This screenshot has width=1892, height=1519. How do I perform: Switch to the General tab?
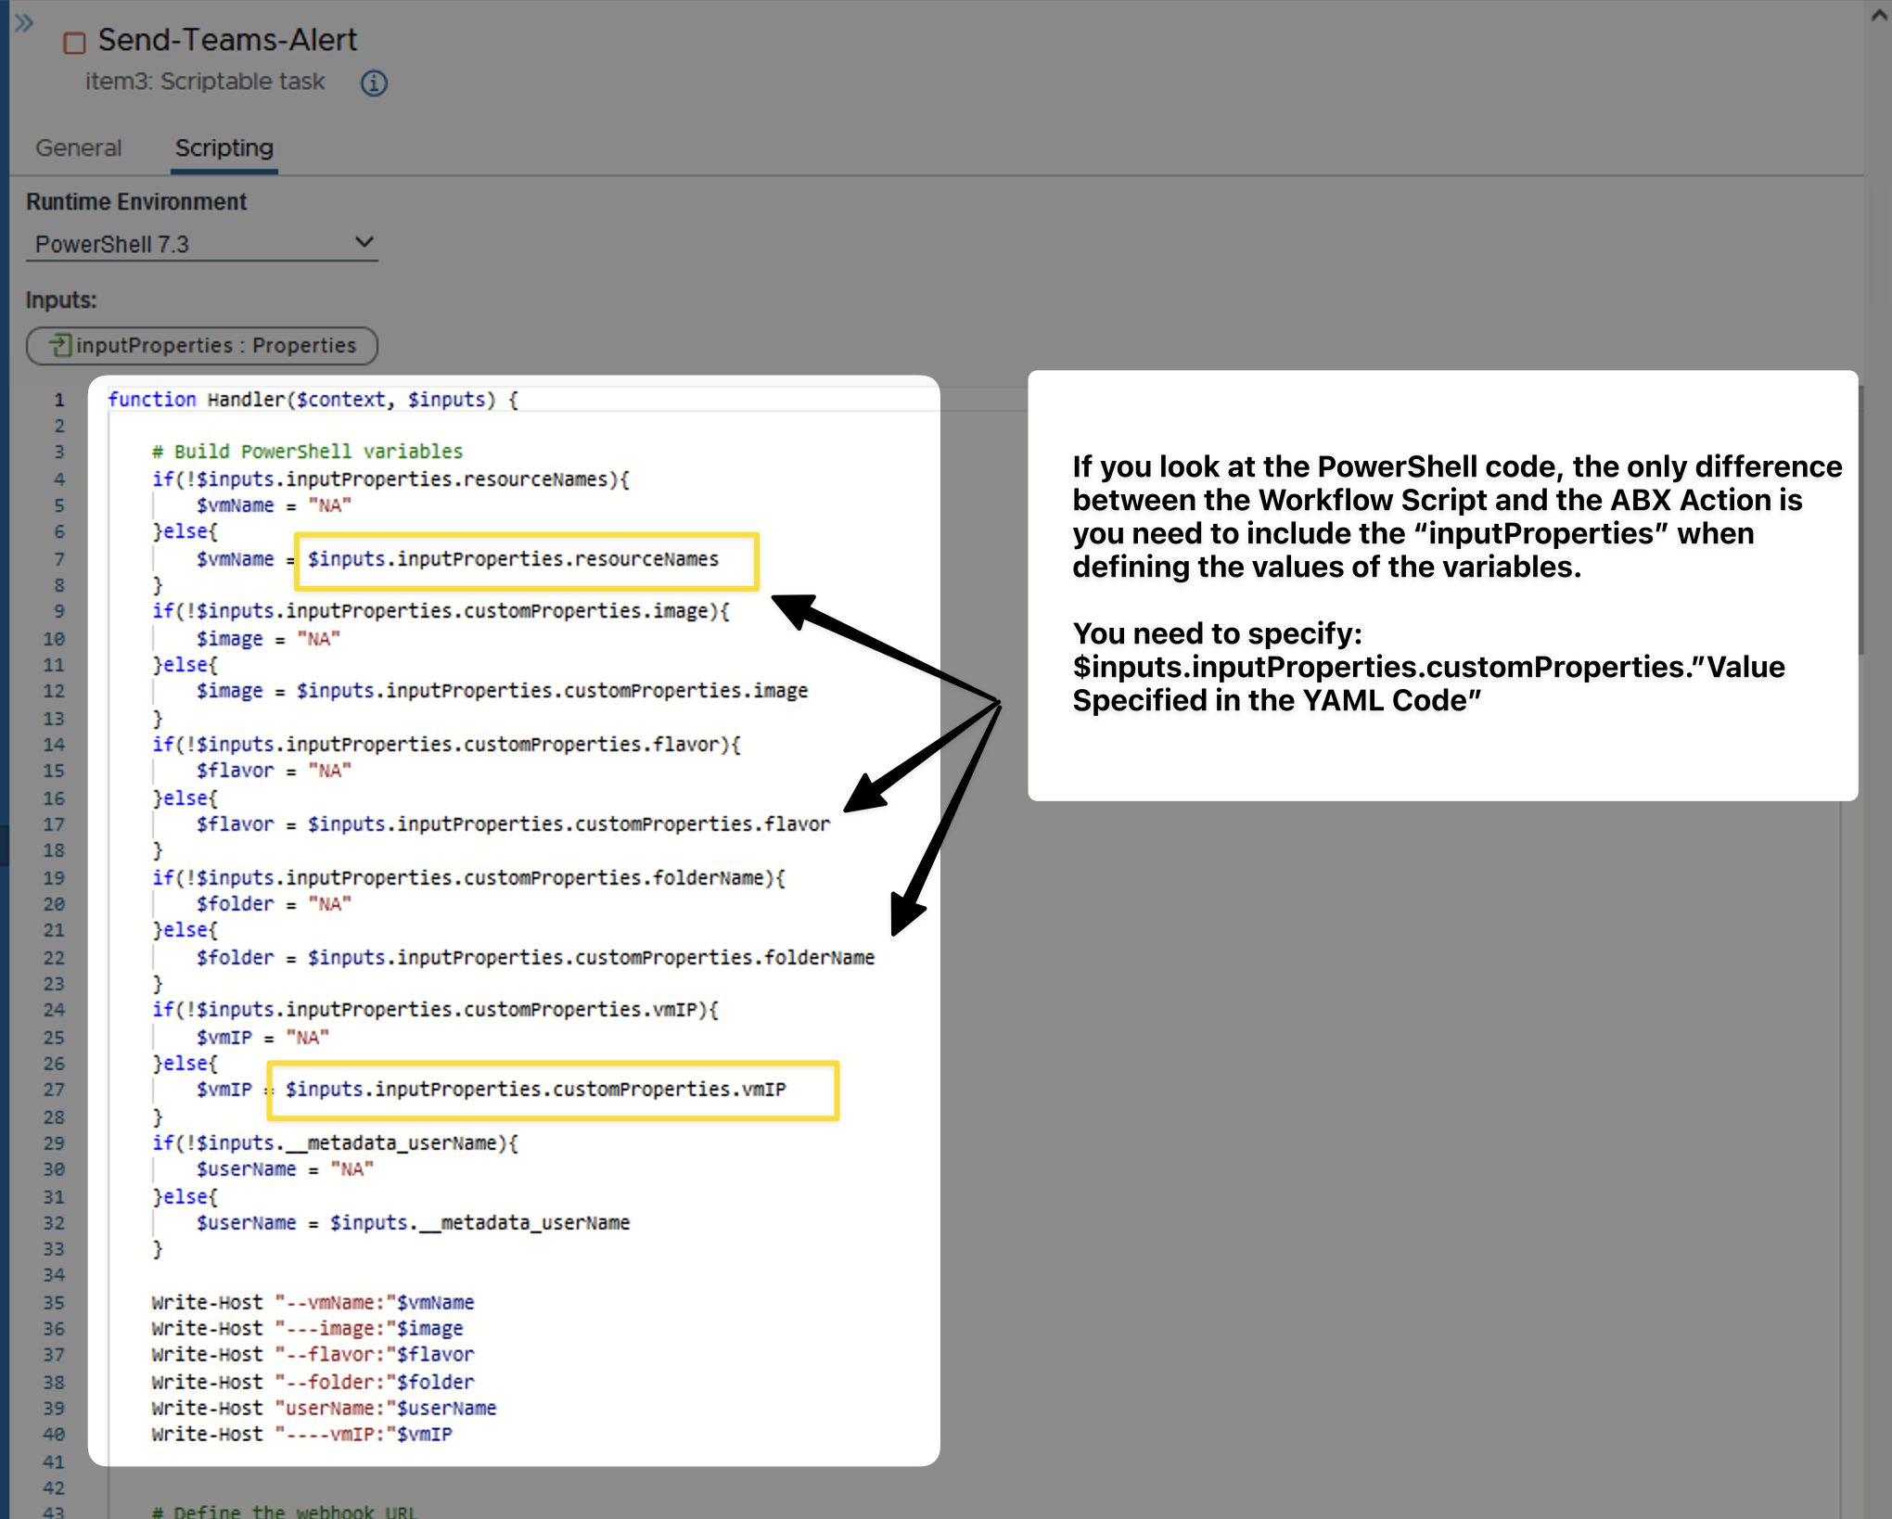[79, 148]
